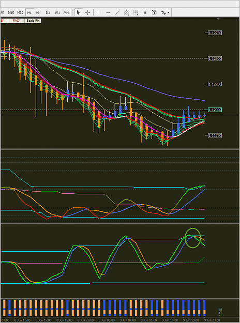Click the '8 Jun 11:00' time label
The height and width of the screenshot is (323, 240).
point(22,320)
